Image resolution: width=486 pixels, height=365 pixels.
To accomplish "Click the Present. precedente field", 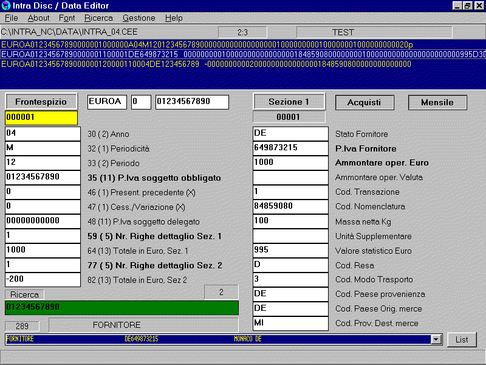I will (x=43, y=192).
